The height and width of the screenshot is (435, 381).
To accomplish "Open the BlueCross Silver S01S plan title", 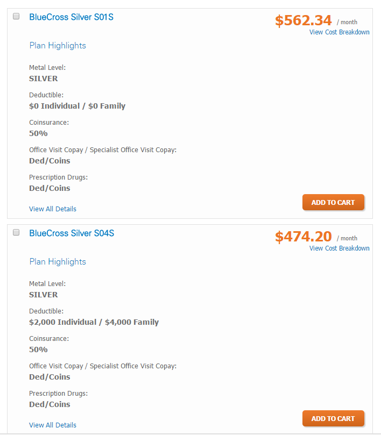I will click(71, 17).
